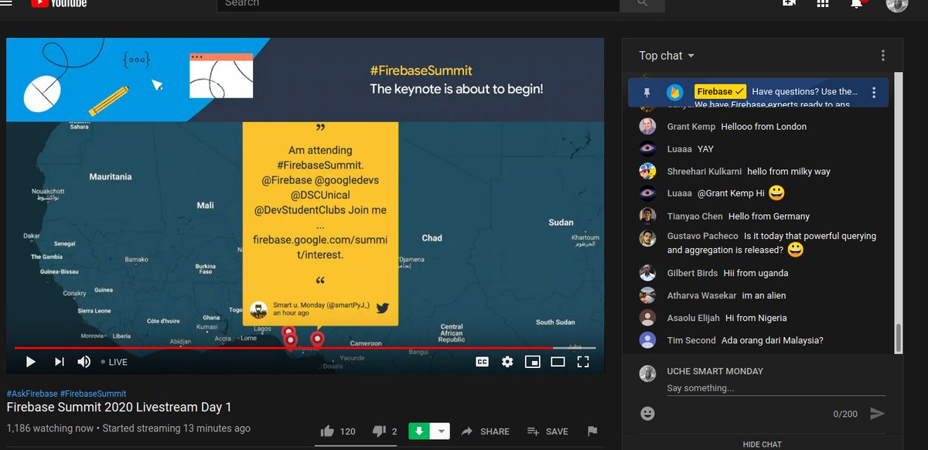Jump to LIVE in the stream

tap(114, 362)
